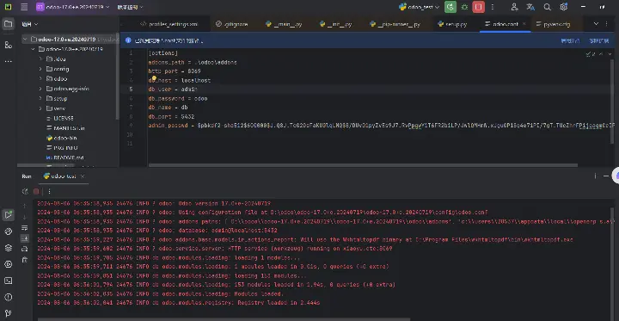The height and width of the screenshot is (321, 619).
Task: Expand the venv folder
Action: point(40,108)
